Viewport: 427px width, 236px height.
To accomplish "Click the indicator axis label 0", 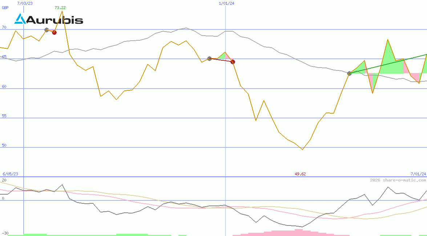I will (x=3, y=198).
